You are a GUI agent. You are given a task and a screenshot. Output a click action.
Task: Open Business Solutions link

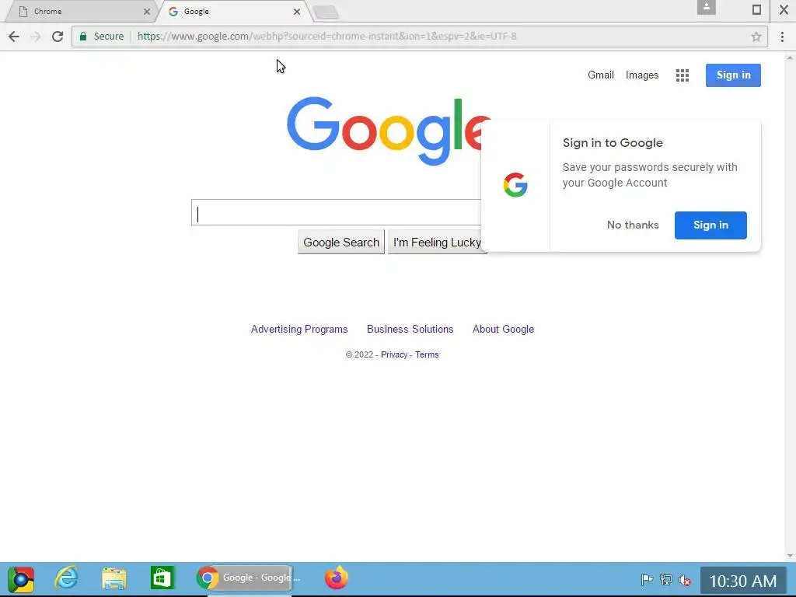410,329
